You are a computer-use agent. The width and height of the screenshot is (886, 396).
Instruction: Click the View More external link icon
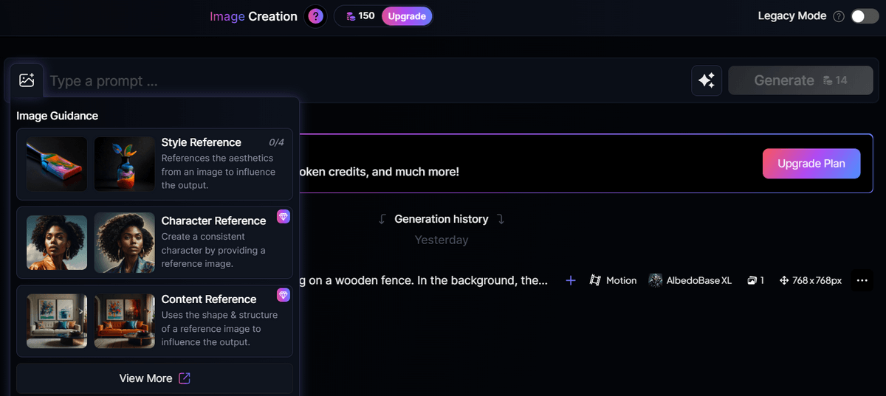click(185, 378)
